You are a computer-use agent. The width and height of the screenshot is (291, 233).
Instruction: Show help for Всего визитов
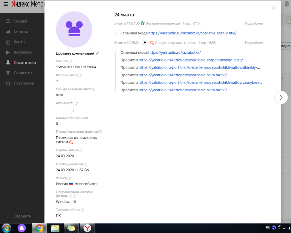80,75
